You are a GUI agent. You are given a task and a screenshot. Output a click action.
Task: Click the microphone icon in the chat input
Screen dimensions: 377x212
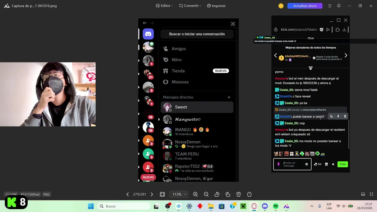(278, 164)
